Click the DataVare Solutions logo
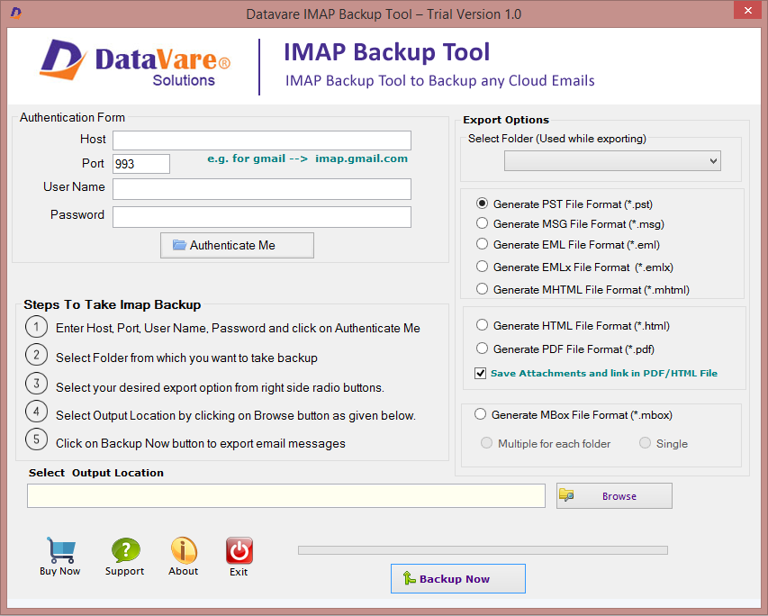This screenshot has width=768, height=616. click(132, 61)
